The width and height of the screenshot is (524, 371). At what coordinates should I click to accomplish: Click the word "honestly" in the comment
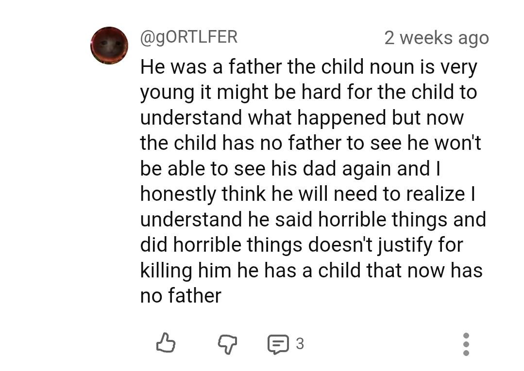(x=178, y=194)
